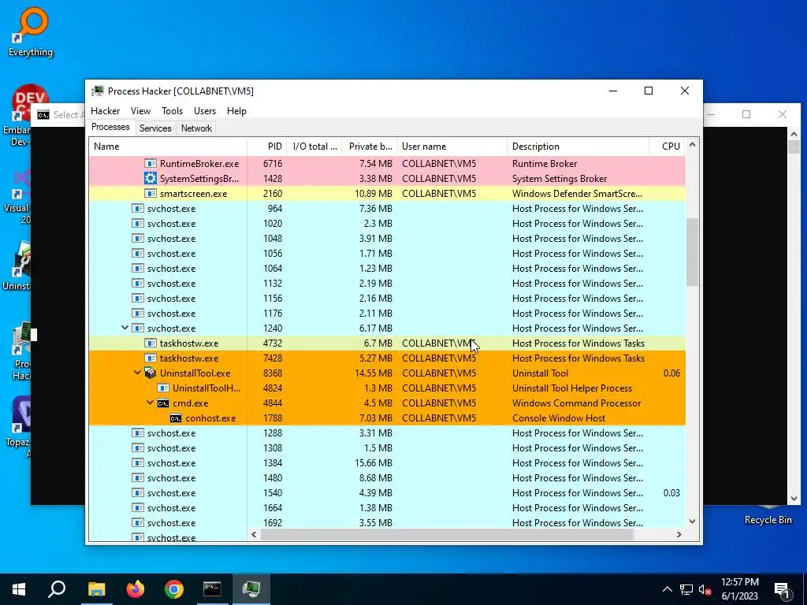Click the muted volume tray icon
The width and height of the screenshot is (807, 605).
coord(705,589)
